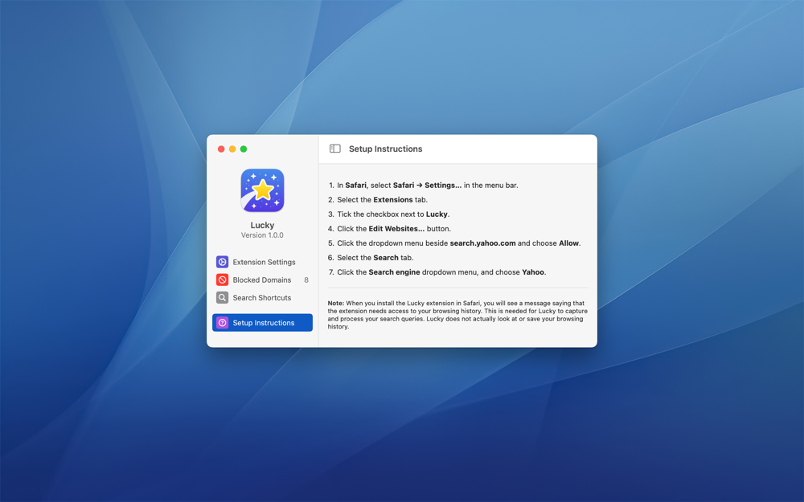Open the Extension Settings section

pos(263,262)
